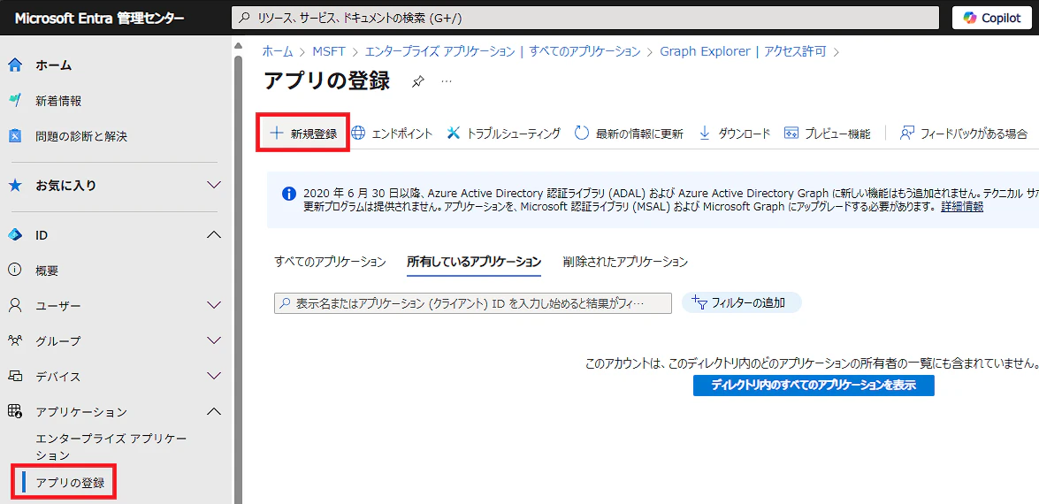
Task: Click ダウンロード toolbar button
Action: (x=734, y=134)
